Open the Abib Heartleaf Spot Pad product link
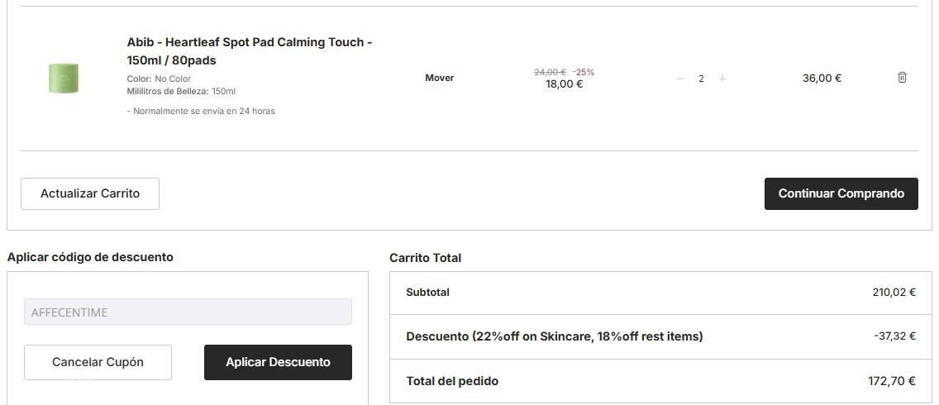The height and width of the screenshot is (405, 939). click(x=249, y=51)
